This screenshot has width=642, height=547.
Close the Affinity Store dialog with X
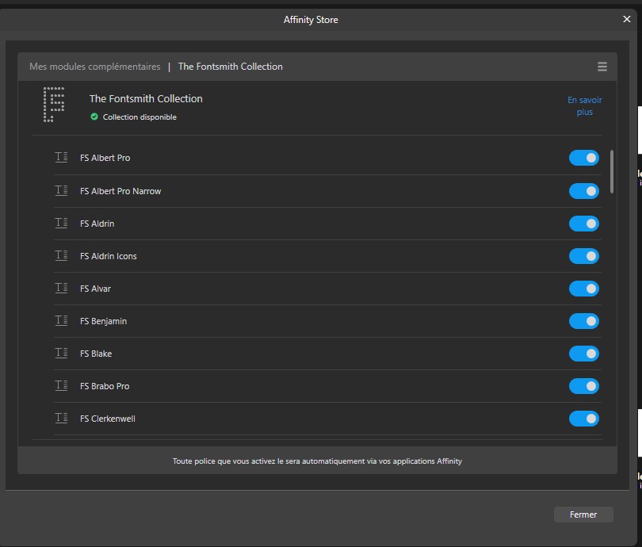[626, 19]
